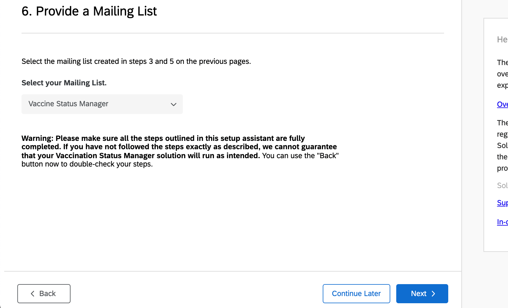
Task: Click the Back button
Action: click(44, 294)
